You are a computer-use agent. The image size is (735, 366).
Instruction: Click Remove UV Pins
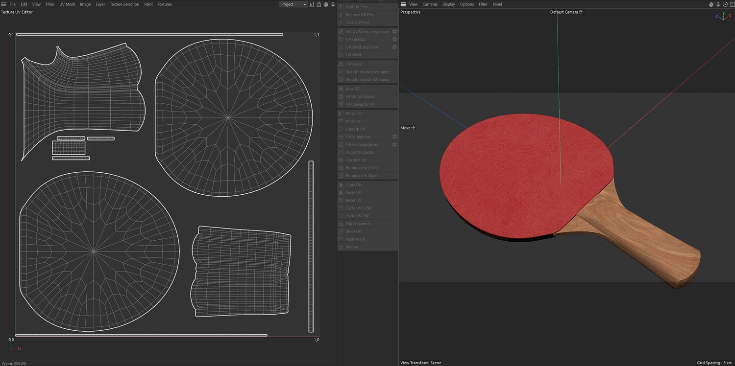367,15
